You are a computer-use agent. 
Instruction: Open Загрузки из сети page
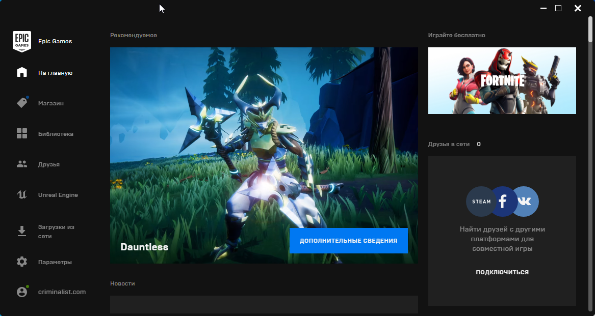point(56,232)
